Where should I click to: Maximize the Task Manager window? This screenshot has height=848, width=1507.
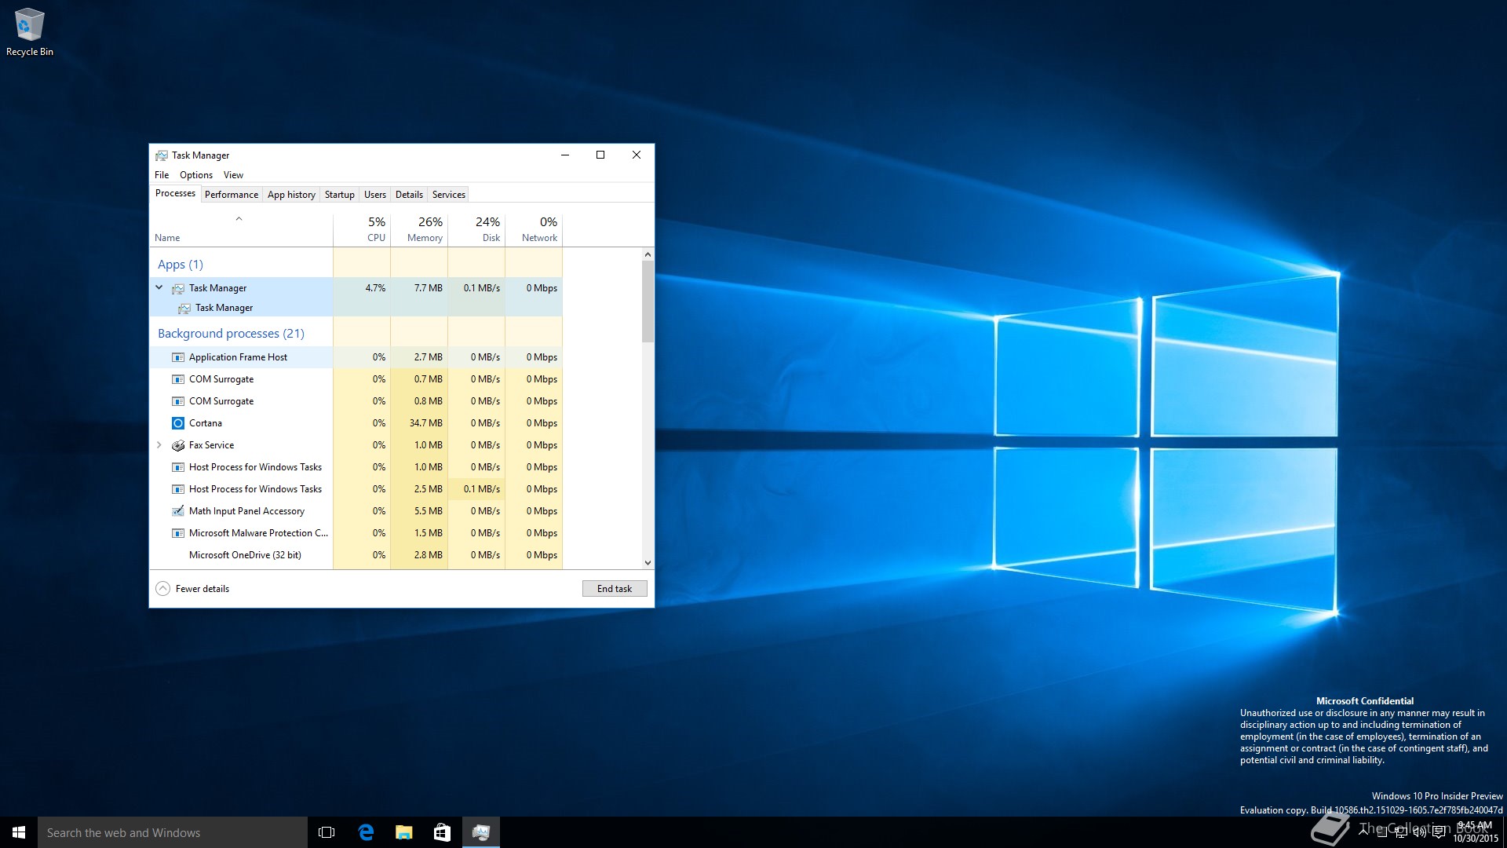[x=600, y=155]
